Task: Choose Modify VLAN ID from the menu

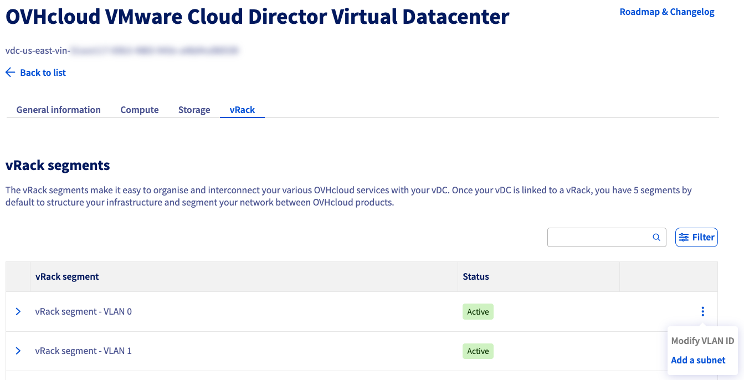Action: (x=702, y=341)
